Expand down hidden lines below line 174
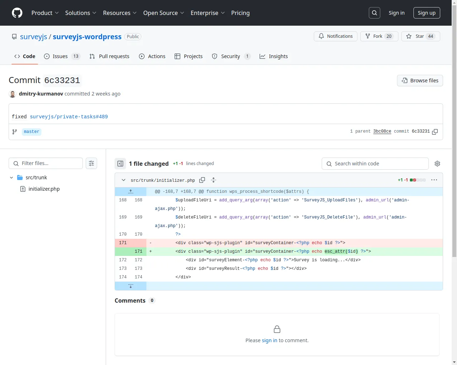 point(131,286)
